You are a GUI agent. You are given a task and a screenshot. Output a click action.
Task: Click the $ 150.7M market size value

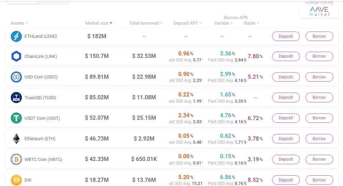coord(97,56)
